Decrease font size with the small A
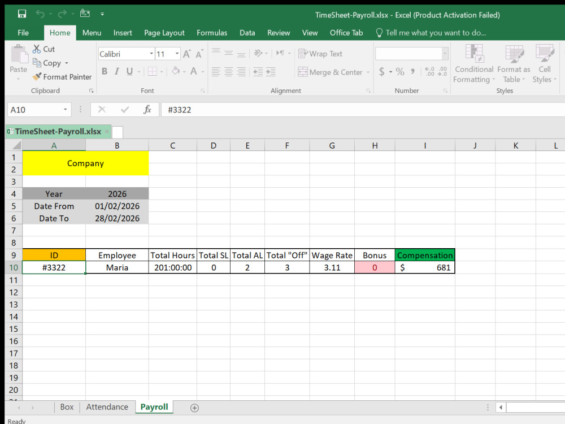Image resolution: width=565 pixels, height=424 pixels. click(x=199, y=54)
